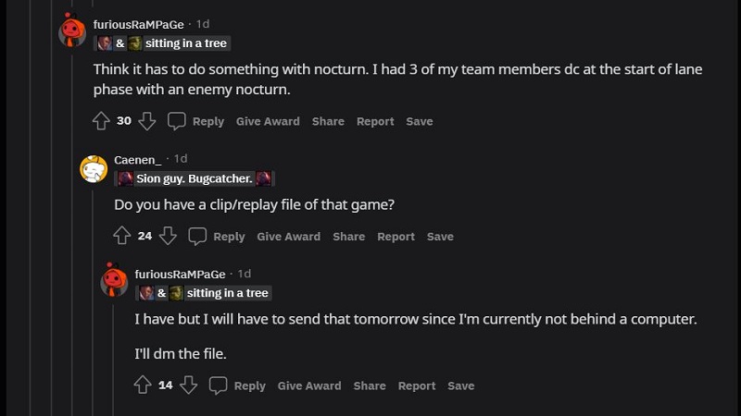Give Award to Caenen_'s comment

(289, 237)
